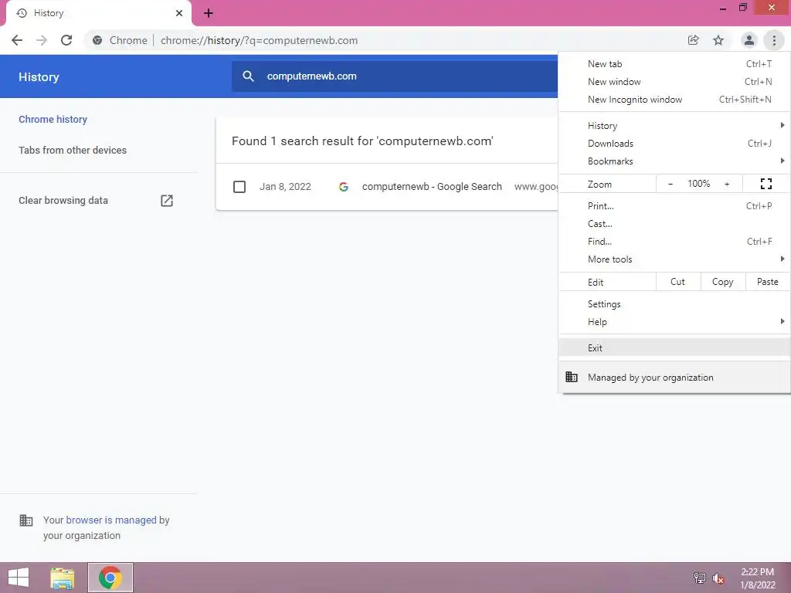The height and width of the screenshot is (593, 791).
Task: Expand the Bookmarks submenu
Action: 674,161
